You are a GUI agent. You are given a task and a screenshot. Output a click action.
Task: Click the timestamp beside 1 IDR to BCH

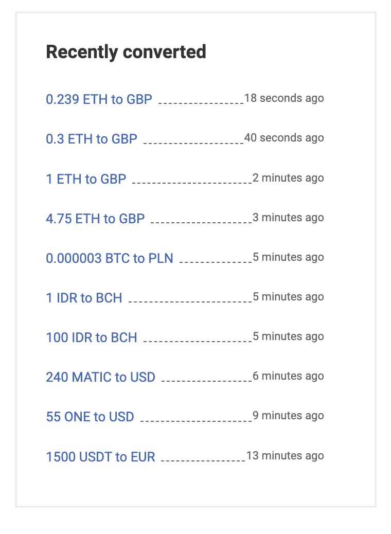(288, 297)
